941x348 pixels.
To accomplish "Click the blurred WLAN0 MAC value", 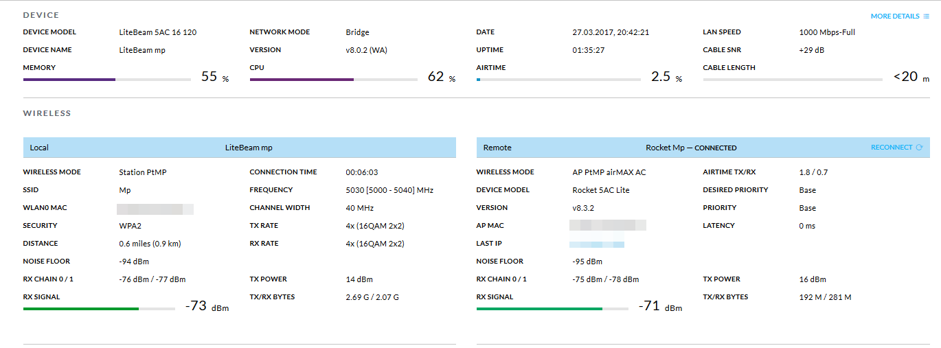I will (155, 208).
